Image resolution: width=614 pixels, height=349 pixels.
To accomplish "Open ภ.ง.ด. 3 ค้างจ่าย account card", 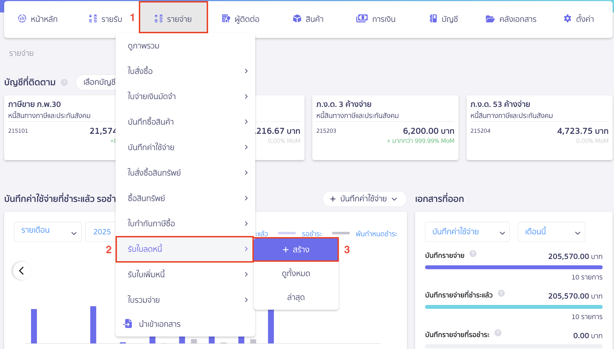I will point(385,128).
